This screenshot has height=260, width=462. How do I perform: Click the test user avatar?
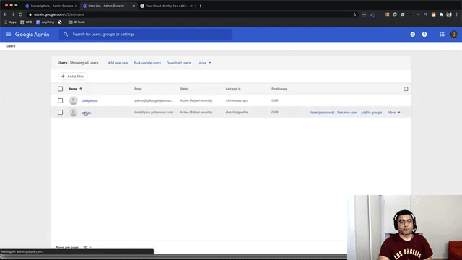pyautogui.click(x=74, y=113)
